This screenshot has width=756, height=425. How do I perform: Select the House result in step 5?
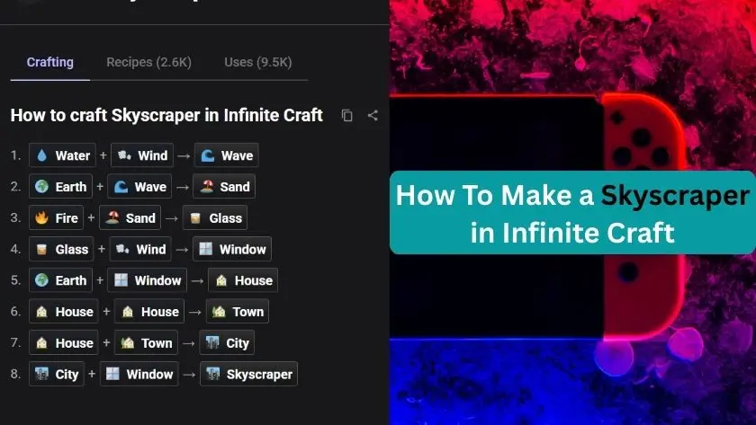click(x=243, y=280)
